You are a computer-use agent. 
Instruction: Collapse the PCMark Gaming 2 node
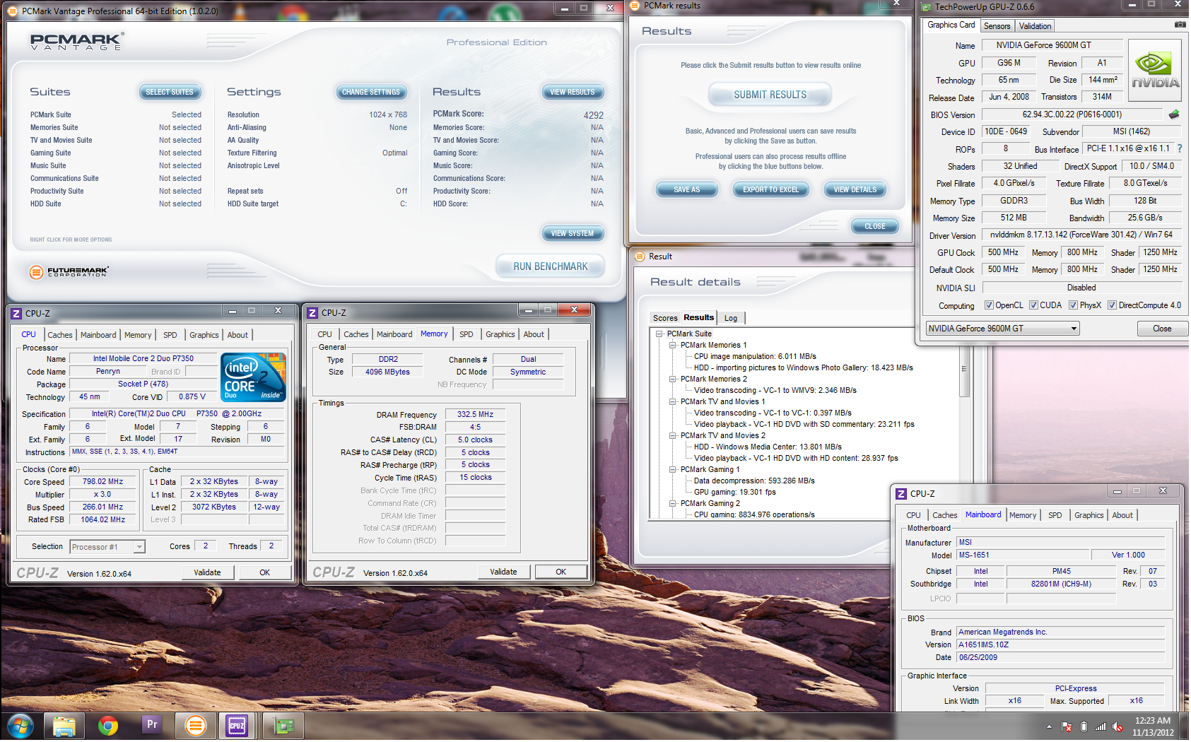[673, 504]
